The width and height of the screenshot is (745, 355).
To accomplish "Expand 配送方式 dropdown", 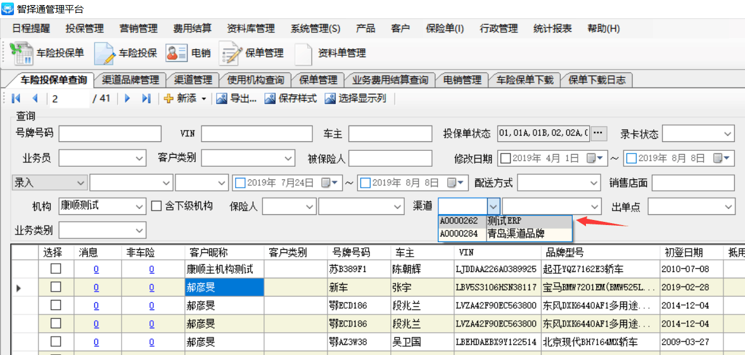I will pos(594,183).
